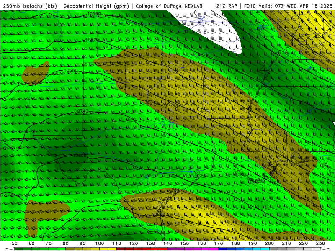Click the '250mb Isotachs (kts)' title text
This screenshot has width=335, height=251.
coord(30,6)
